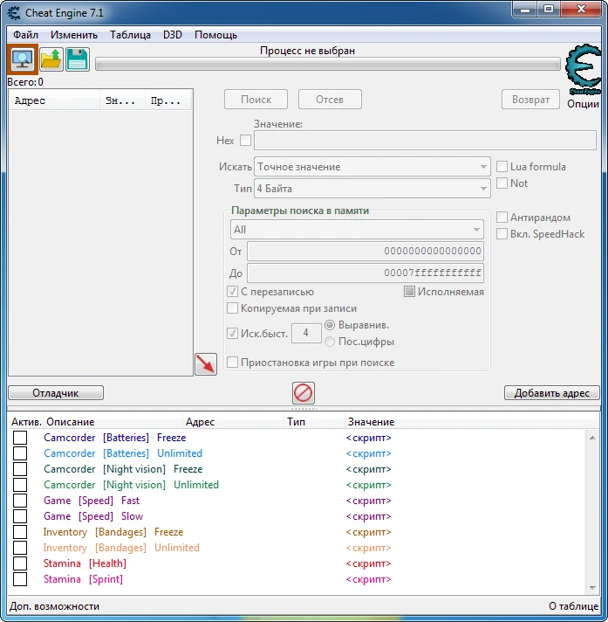Image resolution: width=608 pixels, height=622 pixels.
Task: Open the Искать scan type dropdown
Action: click(x=372, y=167)
